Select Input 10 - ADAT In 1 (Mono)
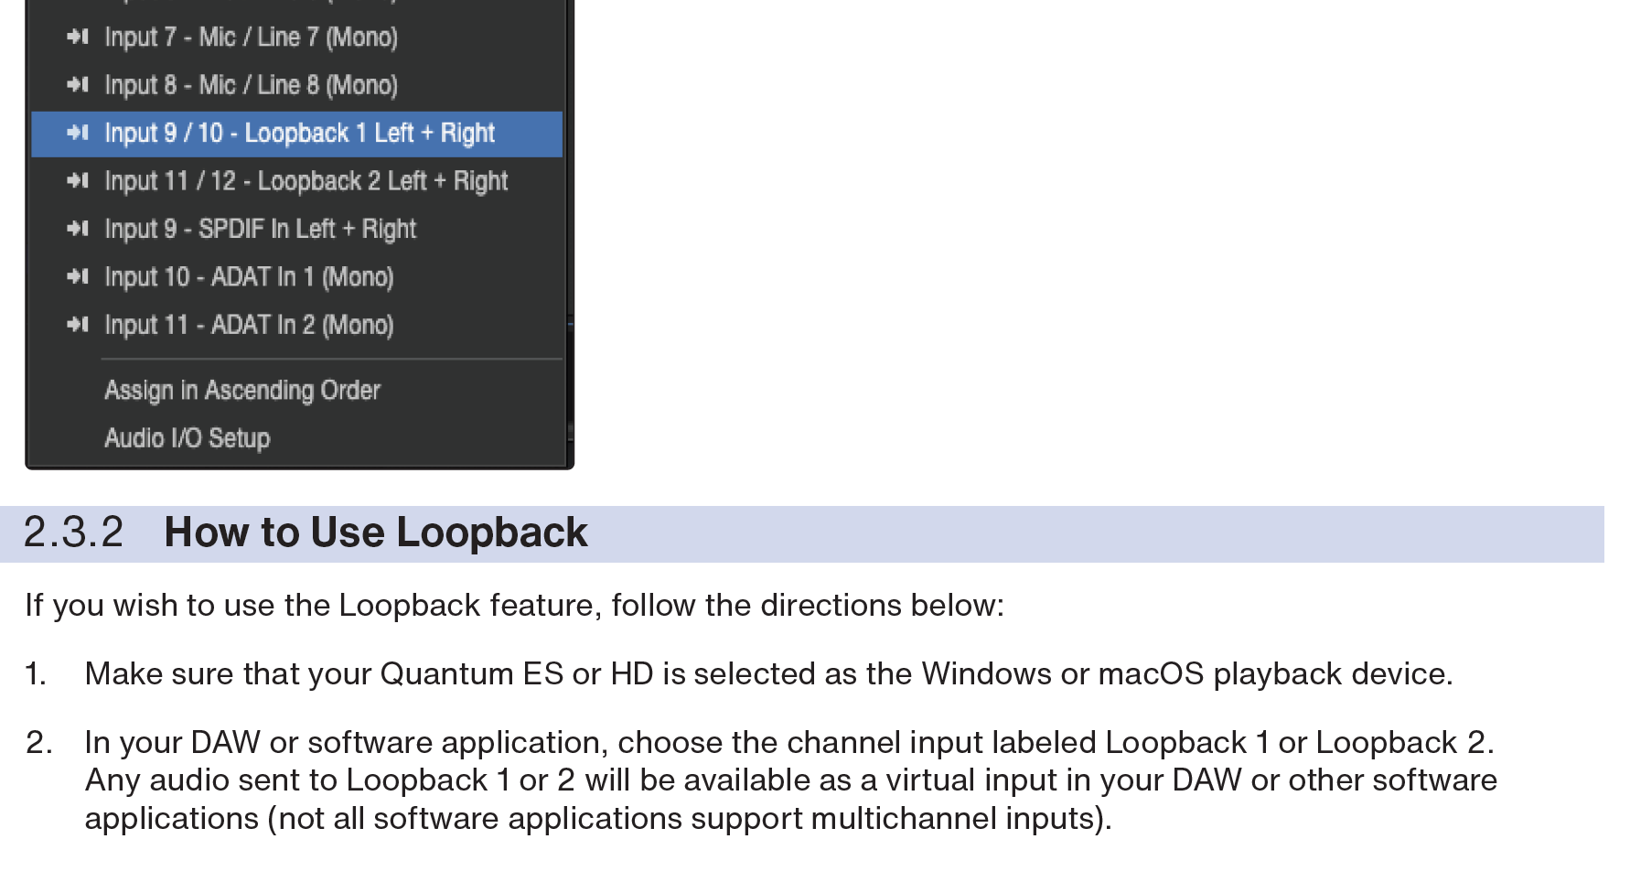1630x882 pixels. coord(249,277)
